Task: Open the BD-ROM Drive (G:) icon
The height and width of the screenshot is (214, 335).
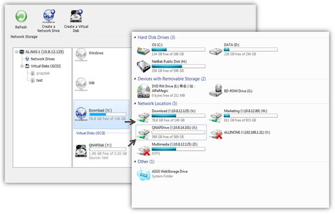Action: (x=231, y=91)
